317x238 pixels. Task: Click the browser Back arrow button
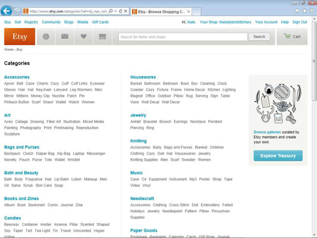(7, 11)
